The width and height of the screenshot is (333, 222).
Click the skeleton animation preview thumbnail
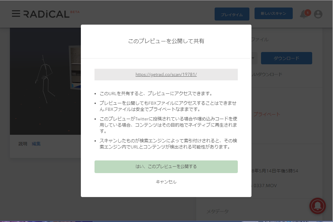[x=45, y=81]
